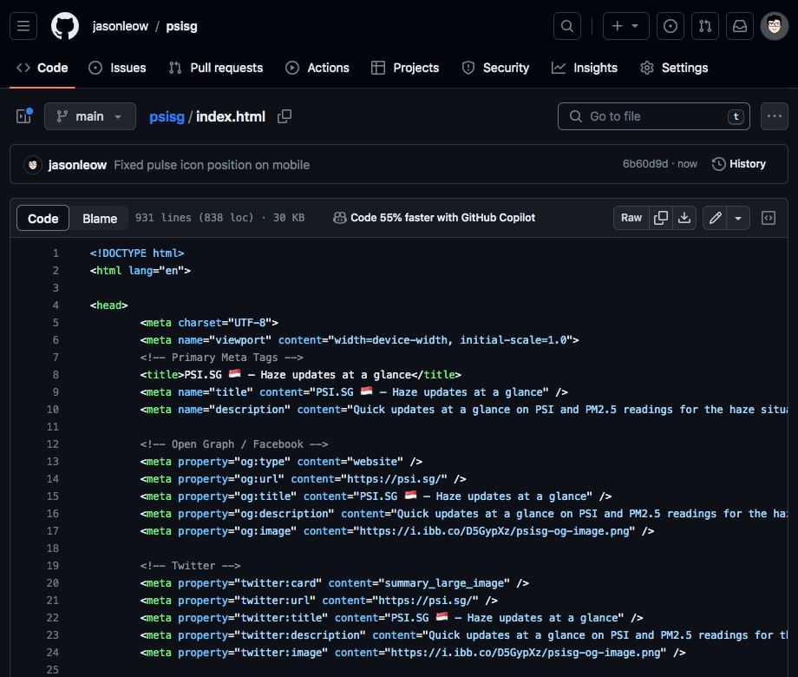798x677 pixels.
Task: Toggle the file tree side panel
Action: click(23, 116)
